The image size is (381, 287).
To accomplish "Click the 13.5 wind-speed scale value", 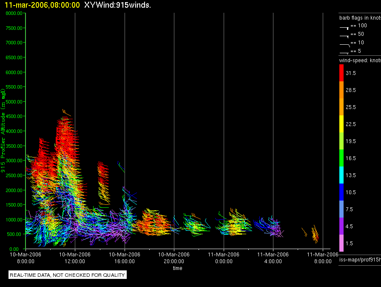I will [x=351, y=175].
